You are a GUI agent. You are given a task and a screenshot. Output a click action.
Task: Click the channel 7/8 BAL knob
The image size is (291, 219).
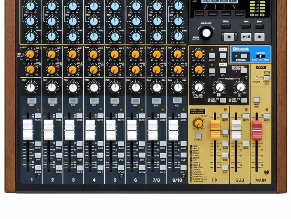pos(157,88)
